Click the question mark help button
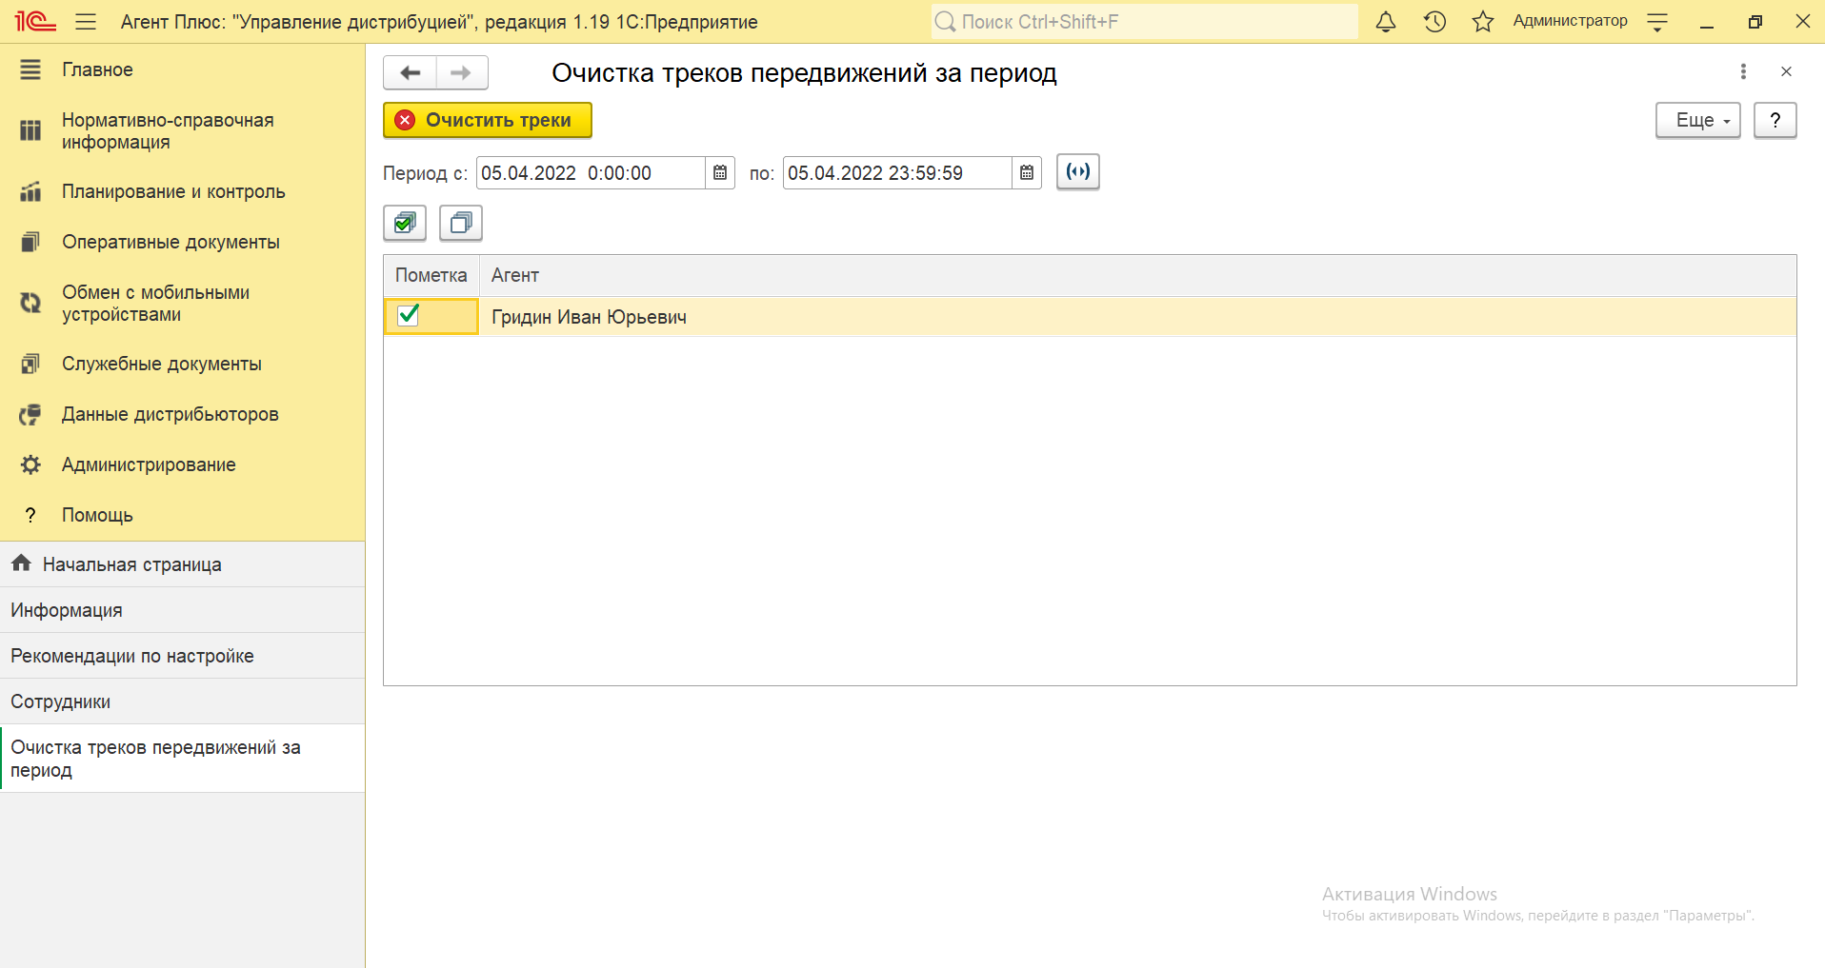 (x=1775, y=121)
